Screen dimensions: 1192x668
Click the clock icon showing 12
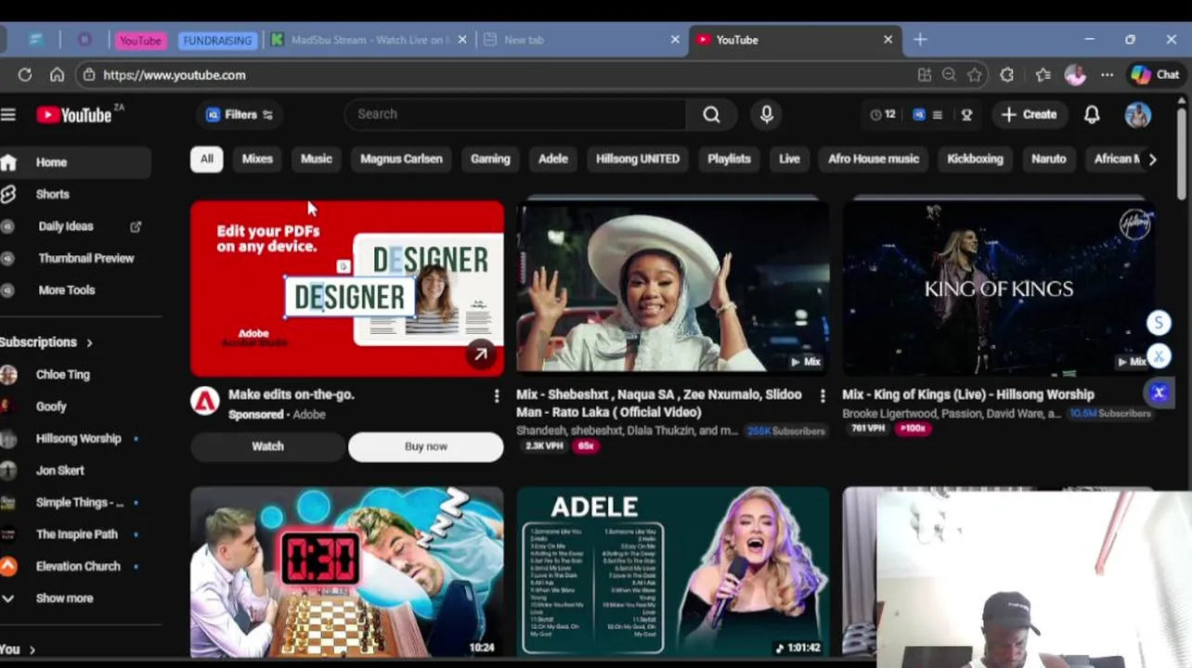[x=883, y=114]
